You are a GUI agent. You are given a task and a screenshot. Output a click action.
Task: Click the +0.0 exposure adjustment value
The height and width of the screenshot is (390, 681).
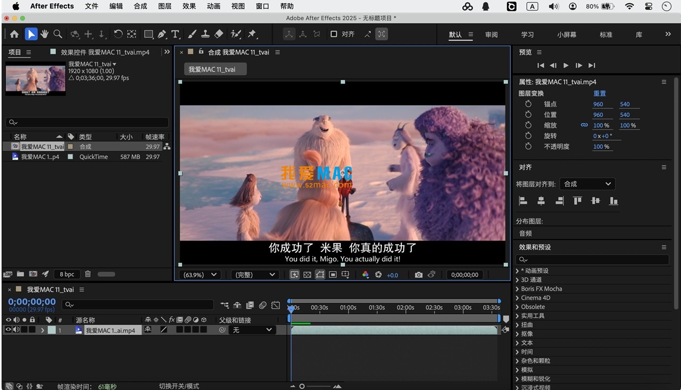[392, 275]
